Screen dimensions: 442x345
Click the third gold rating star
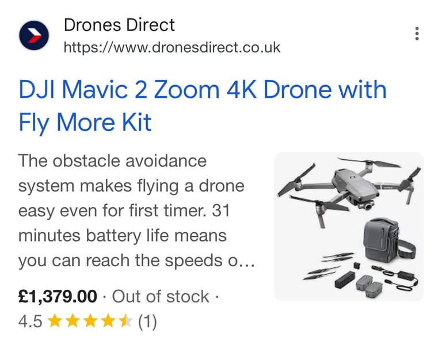[x=90, y=321]
